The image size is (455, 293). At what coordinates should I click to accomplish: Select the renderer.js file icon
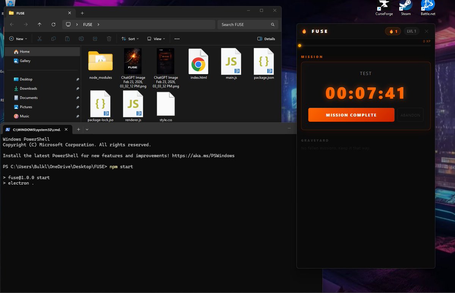133,104
